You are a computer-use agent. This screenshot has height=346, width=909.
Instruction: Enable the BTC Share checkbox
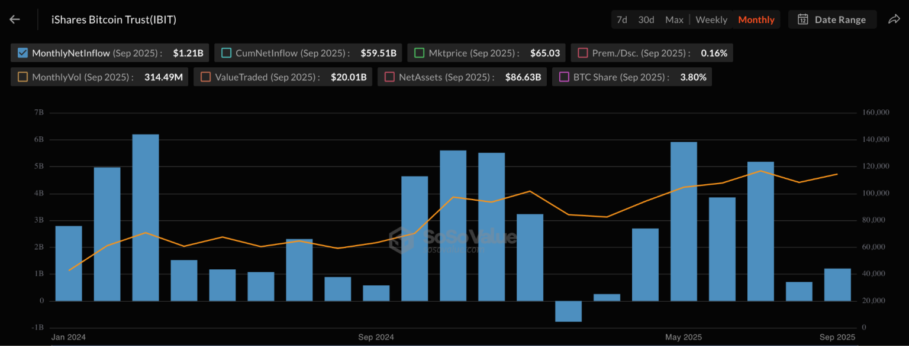click(564, 77)
